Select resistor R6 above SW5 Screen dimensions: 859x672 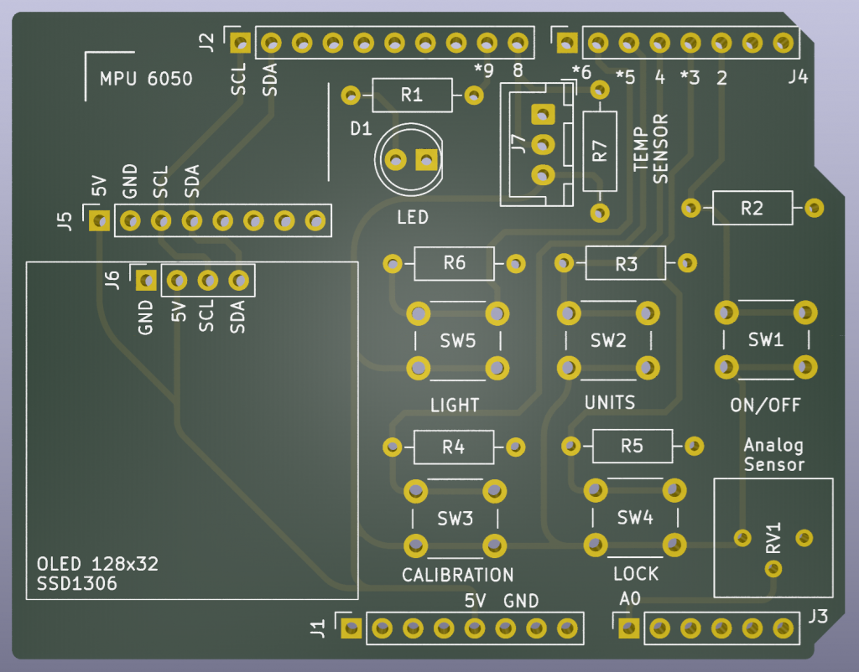454,263
